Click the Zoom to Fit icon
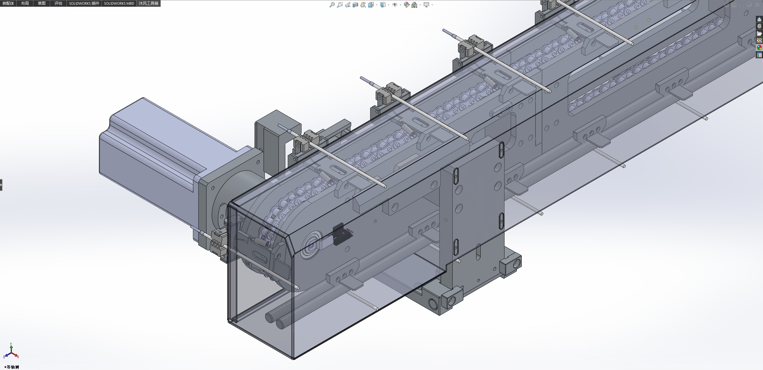This screenshot has height=370, width=763. pyautogui.click(x=332, y=5)
